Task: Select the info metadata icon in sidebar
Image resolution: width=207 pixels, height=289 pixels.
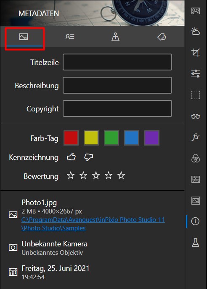Action: (x=195, y=221)
